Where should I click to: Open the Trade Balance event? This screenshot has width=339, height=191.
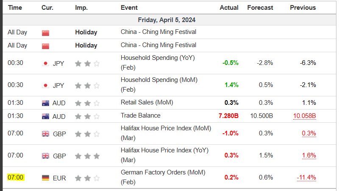point(141,115)
